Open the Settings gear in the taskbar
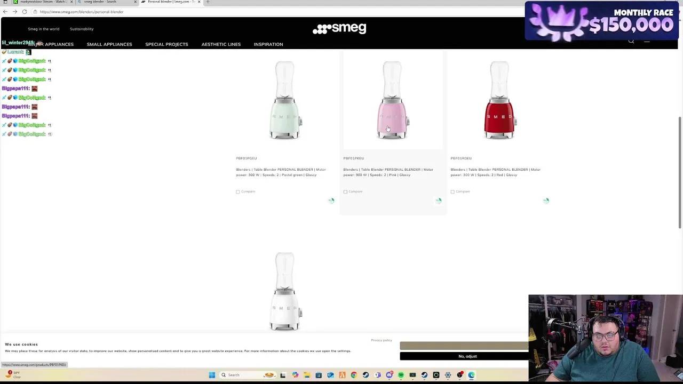683x384 pixels. click(448, 375)
